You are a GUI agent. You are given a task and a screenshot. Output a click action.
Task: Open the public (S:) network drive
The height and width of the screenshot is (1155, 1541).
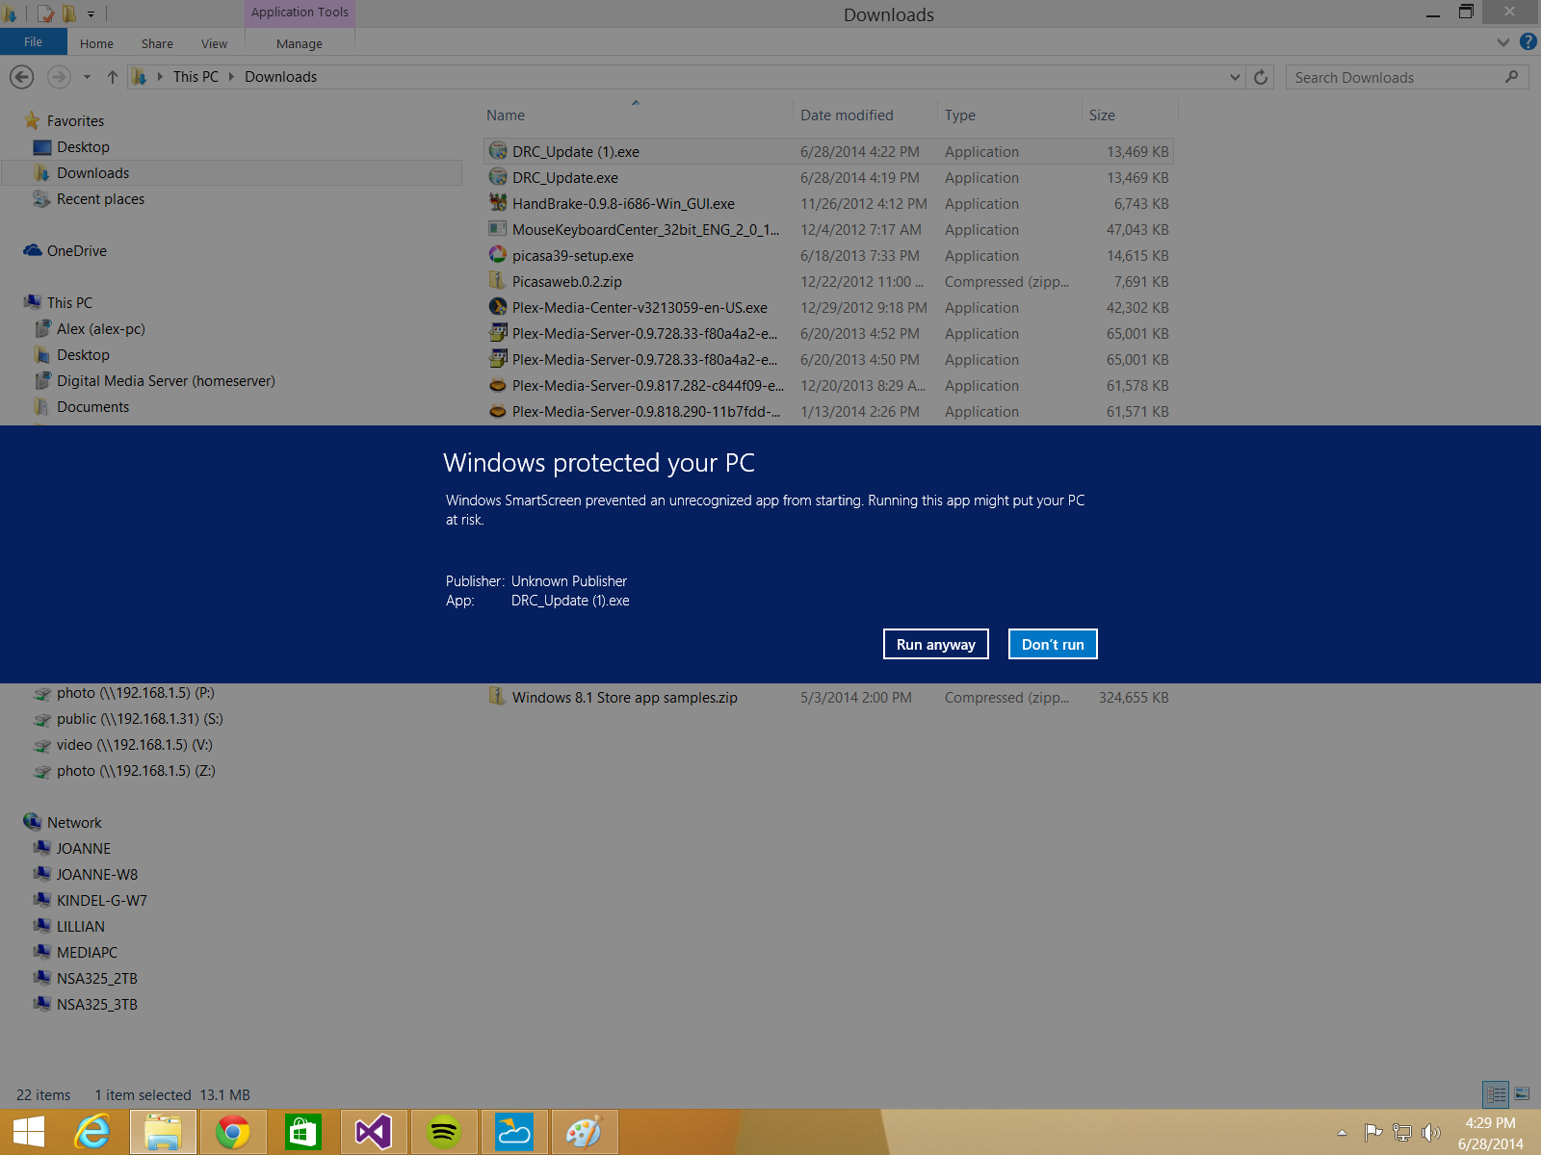click(140, 719)
